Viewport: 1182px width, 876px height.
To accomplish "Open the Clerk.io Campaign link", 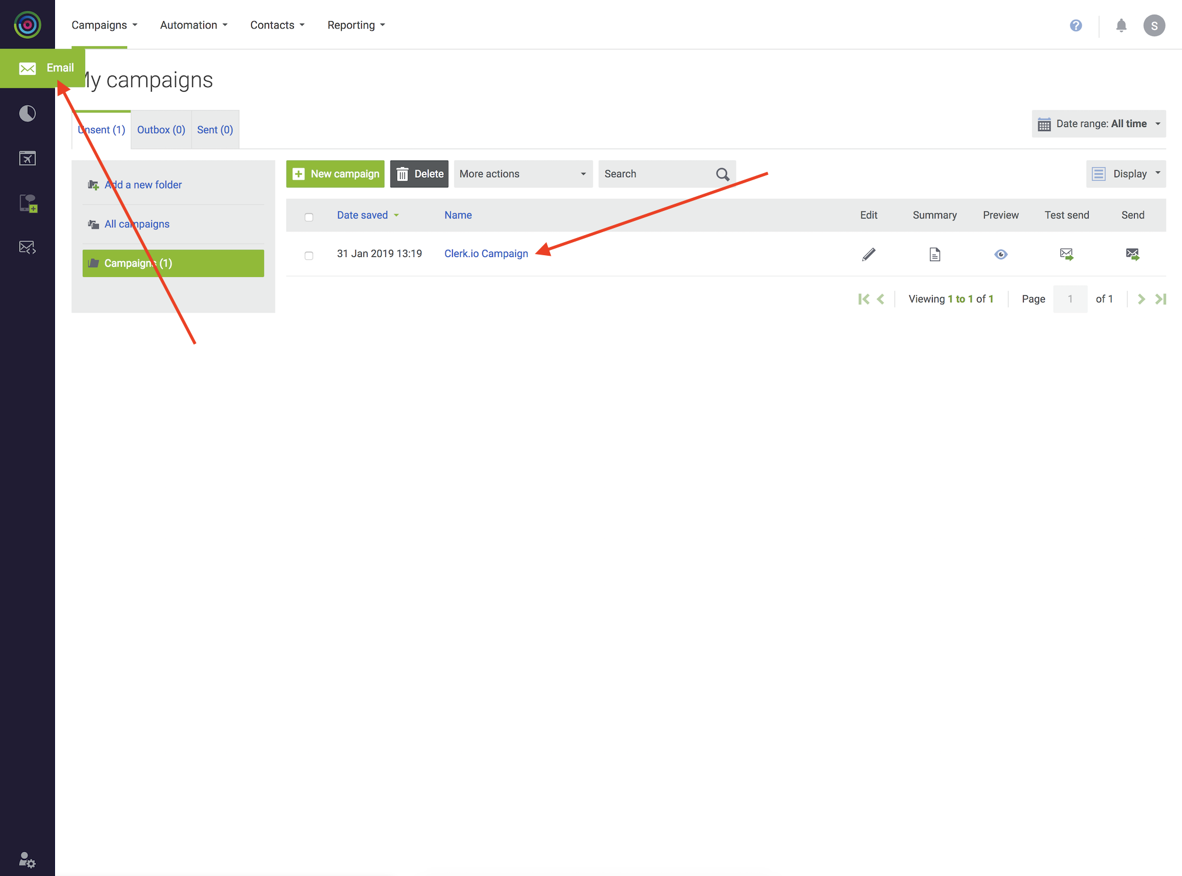I will click(x=486, y=253).
